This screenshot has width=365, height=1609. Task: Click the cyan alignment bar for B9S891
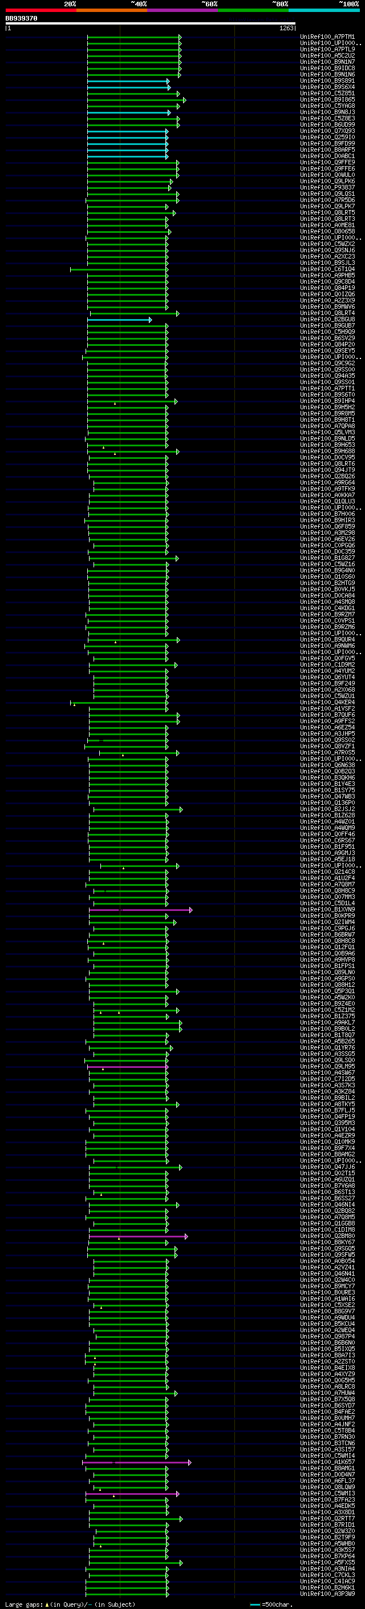pos(128,81)
